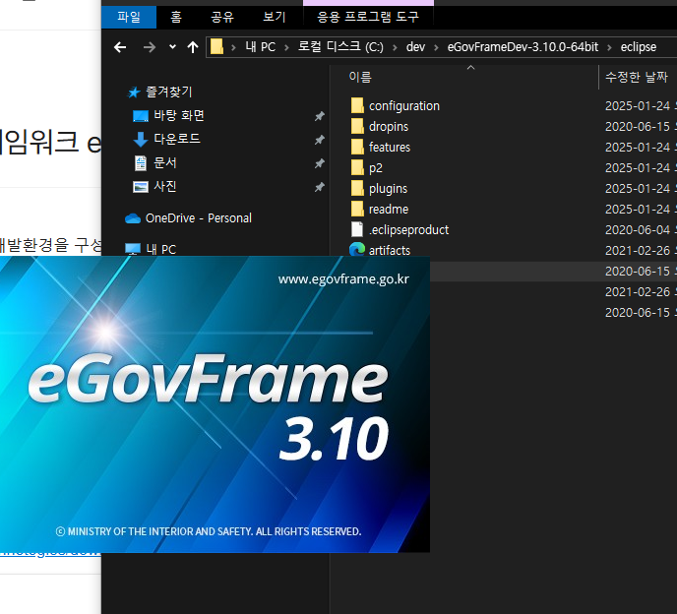
Task: Click the pin icon next to 문서
Action: [x=319, y=163]
